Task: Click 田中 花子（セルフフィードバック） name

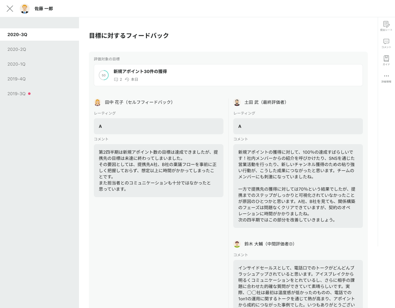Action: [x=139, y=102]
